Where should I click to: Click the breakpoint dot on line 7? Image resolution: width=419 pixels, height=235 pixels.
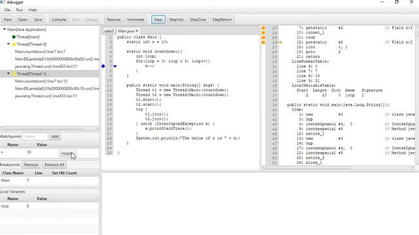pyautogui.click(x=103, y=66)
